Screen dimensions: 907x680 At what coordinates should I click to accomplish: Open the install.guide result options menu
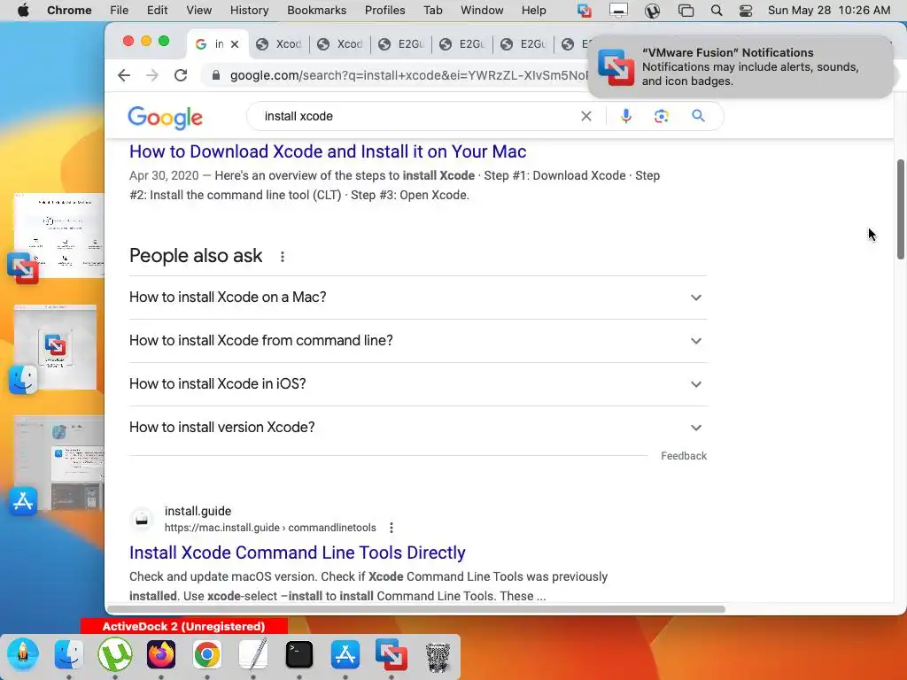(391, 528)
